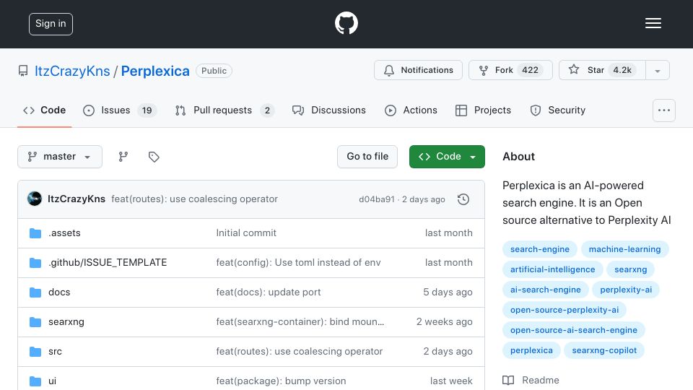693x390 pixels.
Task: Click the Fork count 422
Action: 530,70
